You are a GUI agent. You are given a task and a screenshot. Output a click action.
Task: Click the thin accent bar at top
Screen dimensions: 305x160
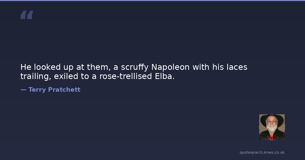click(152, 1)
